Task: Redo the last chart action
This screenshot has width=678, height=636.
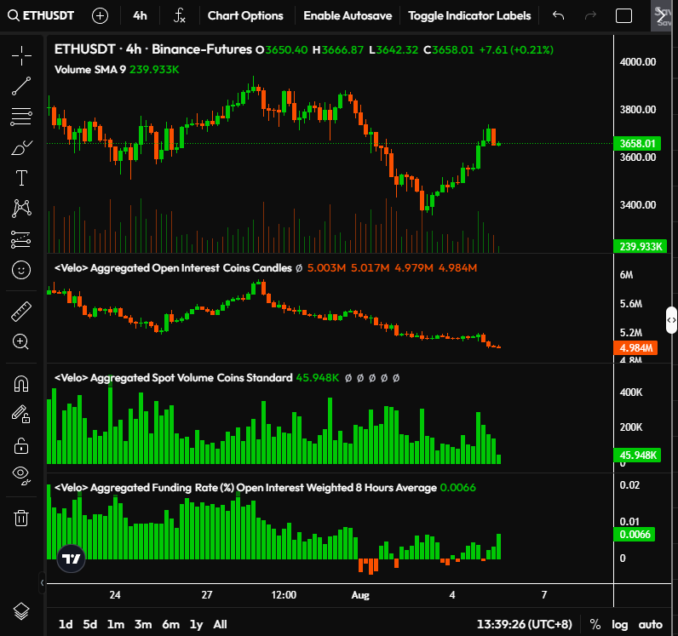Action: 590,16
